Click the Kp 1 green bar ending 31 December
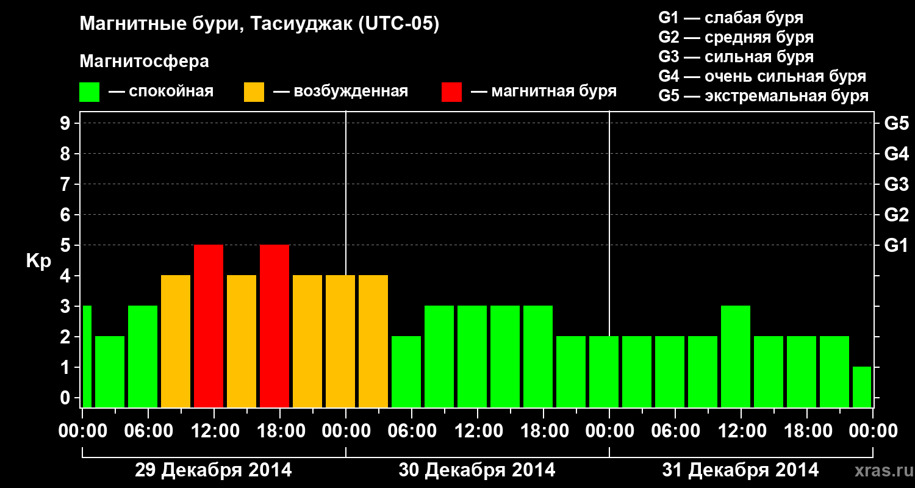This screenshot has width=915, height=488. click(x=862, y=387)
